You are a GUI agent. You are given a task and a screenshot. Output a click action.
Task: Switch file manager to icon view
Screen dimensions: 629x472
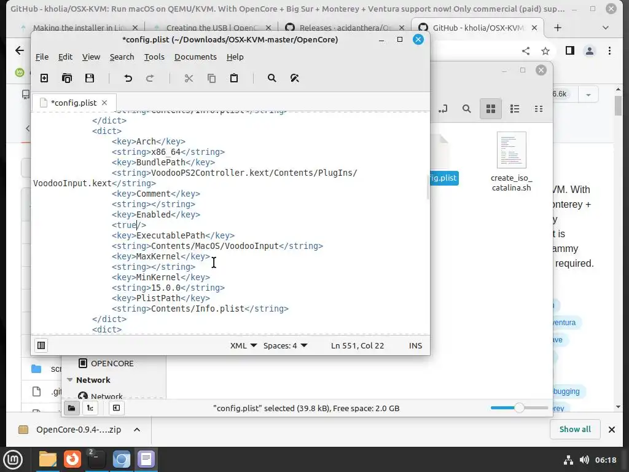(491, 109)
